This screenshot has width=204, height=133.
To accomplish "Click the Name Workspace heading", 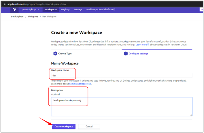I will [65, 63].
